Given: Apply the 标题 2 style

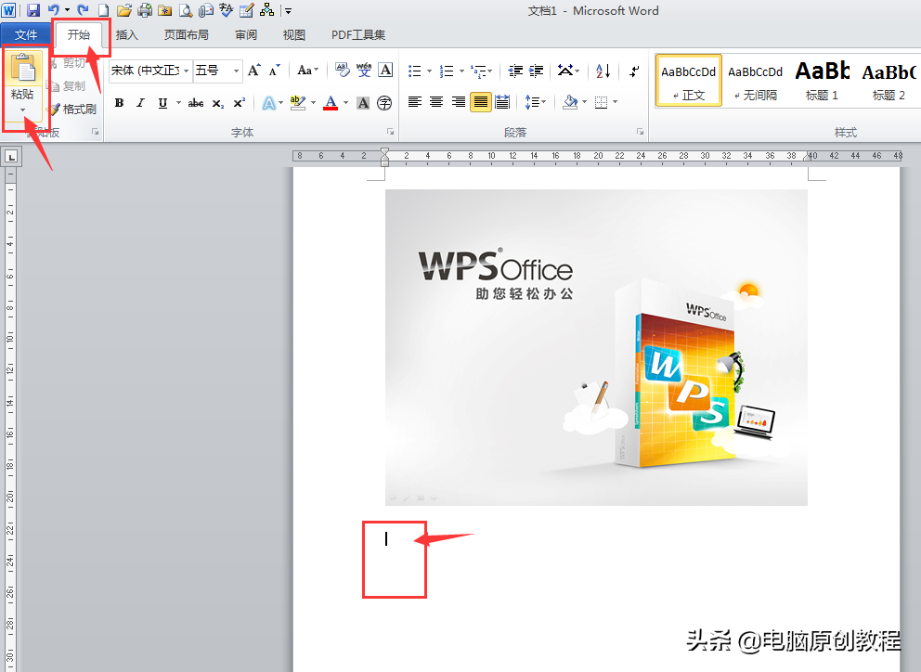Looking at the screenshot, I should click(x=889, y=81).
